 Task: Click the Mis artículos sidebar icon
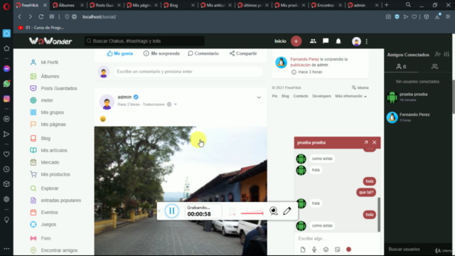(x=33, y=150)
